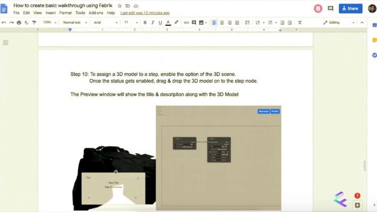Open Calendar in side panel
This screenshot has width=377, height=212.
[x=375, y=25]
